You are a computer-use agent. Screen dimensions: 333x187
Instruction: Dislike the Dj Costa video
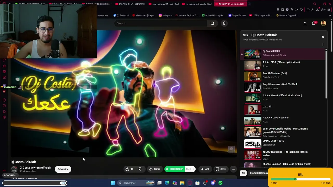tap(140, 169)
